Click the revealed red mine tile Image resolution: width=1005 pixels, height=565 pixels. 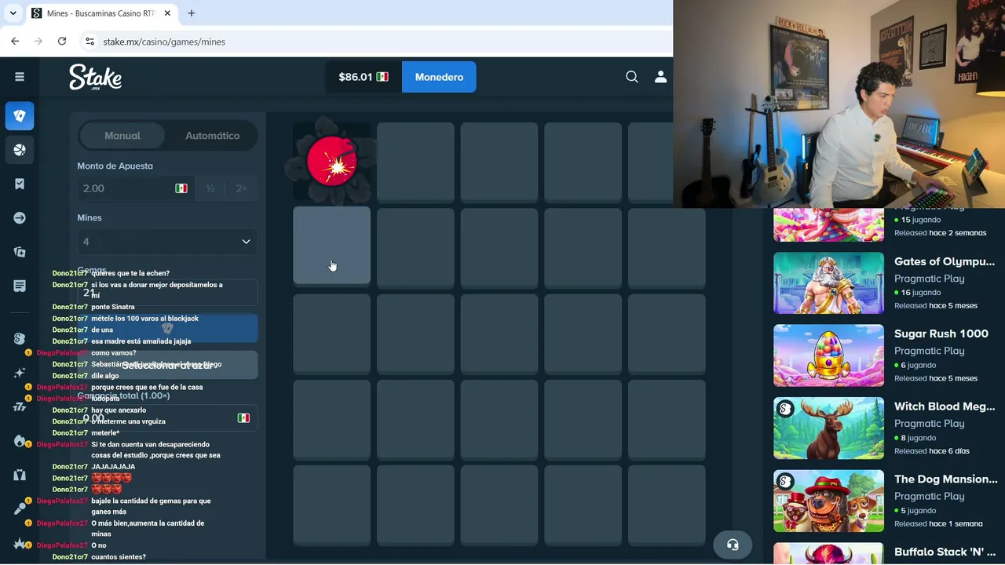tap(331, 161)
